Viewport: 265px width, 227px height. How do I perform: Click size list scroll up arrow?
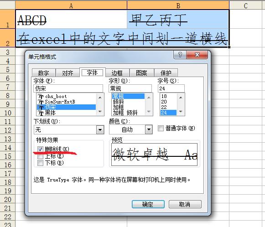181,98
